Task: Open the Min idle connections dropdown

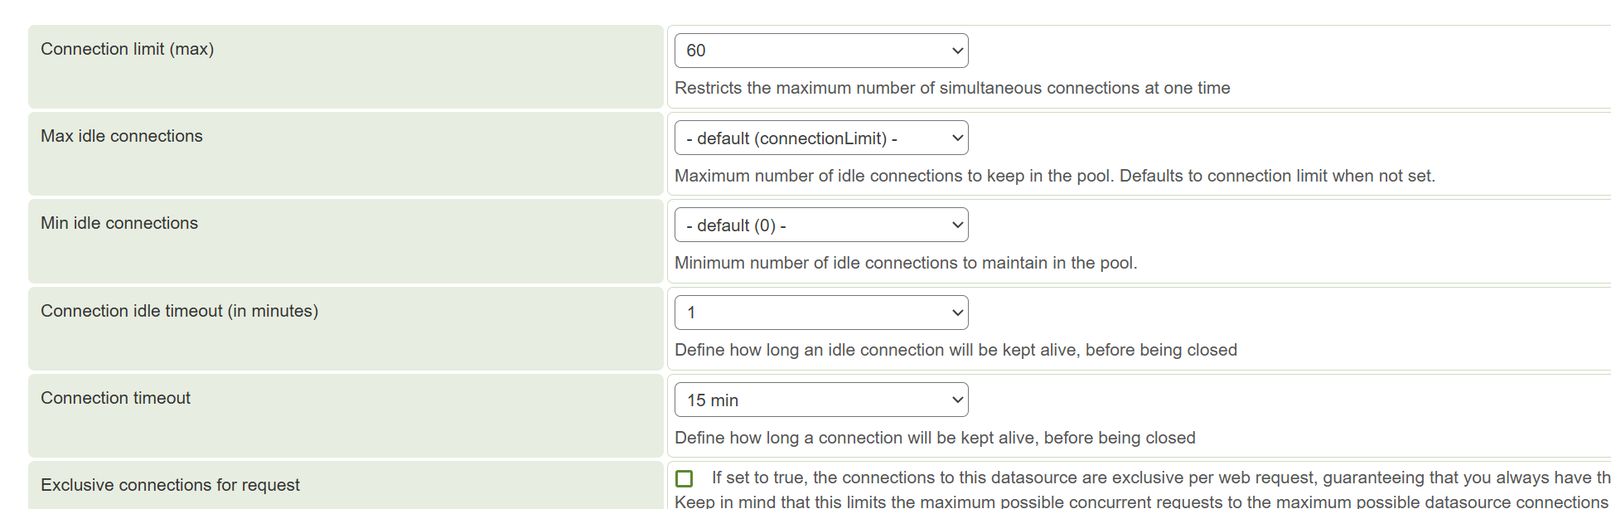Action: tap(820, 225)
